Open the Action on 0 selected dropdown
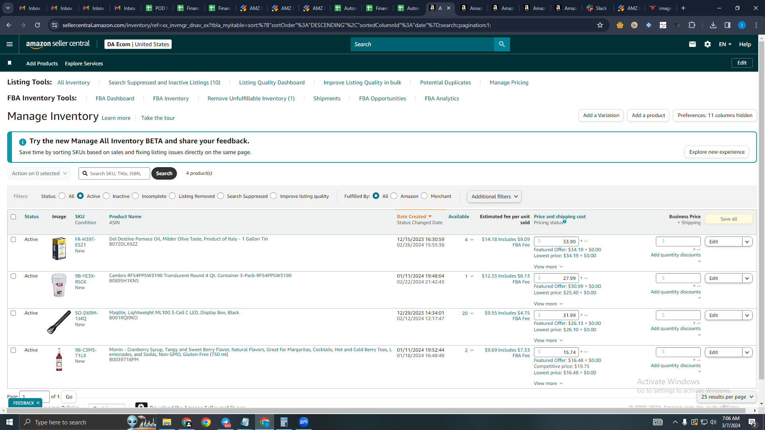 [39, 174]
